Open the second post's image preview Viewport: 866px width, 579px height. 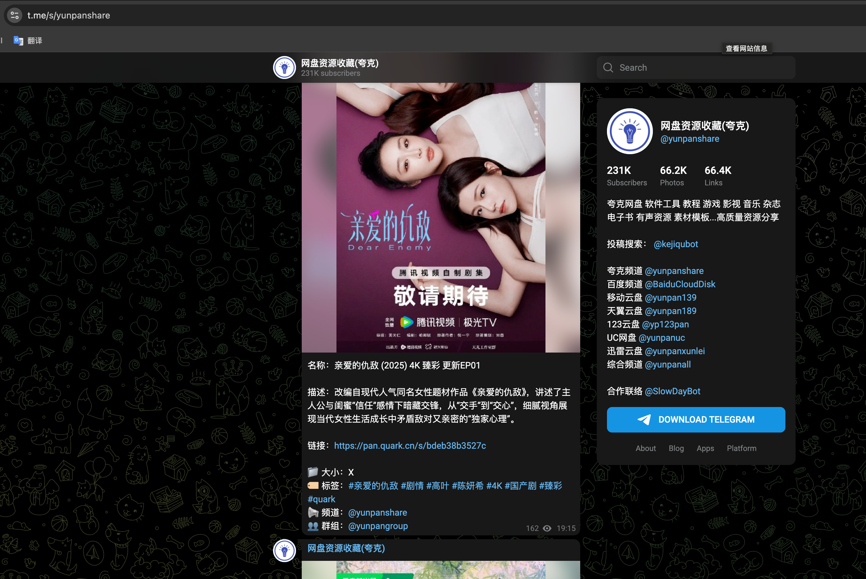[x=440, y=570]
